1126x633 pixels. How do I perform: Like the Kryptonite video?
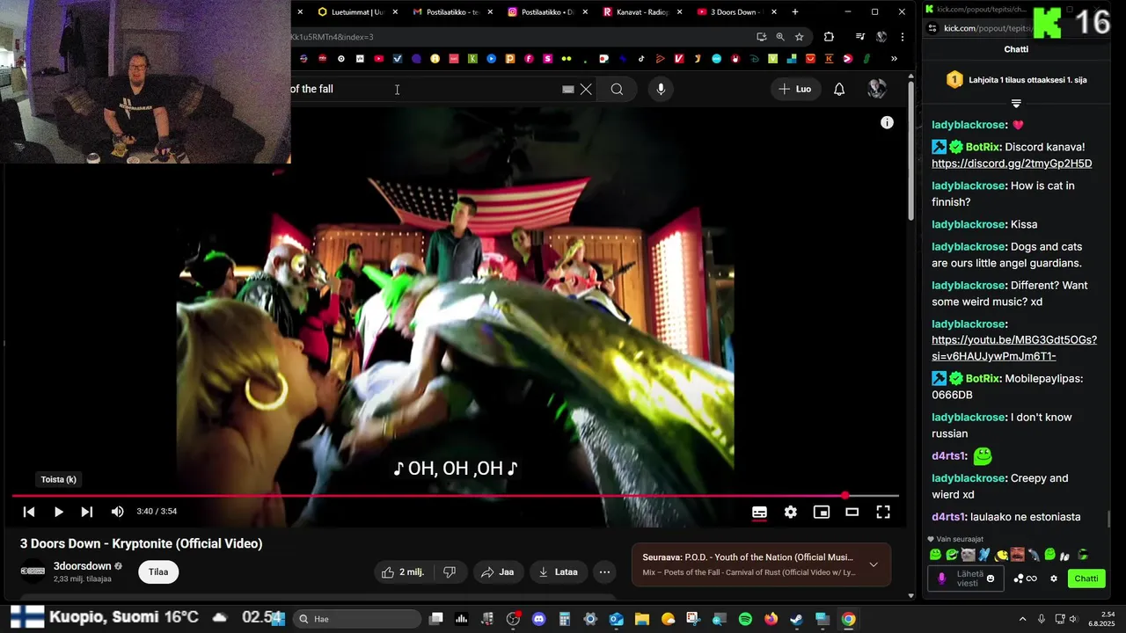click(x=402, y=572)
